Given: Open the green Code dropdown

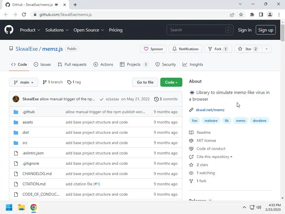Looking at the screenshot, I should coord(171,82).
